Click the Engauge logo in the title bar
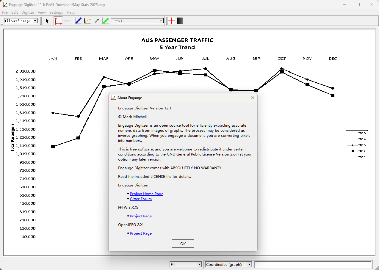379x270 pixels. [x=5, y=4]
